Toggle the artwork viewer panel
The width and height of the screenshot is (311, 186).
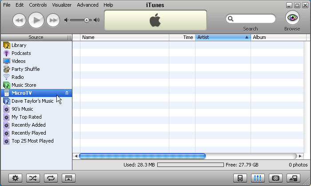pos(68,178)
